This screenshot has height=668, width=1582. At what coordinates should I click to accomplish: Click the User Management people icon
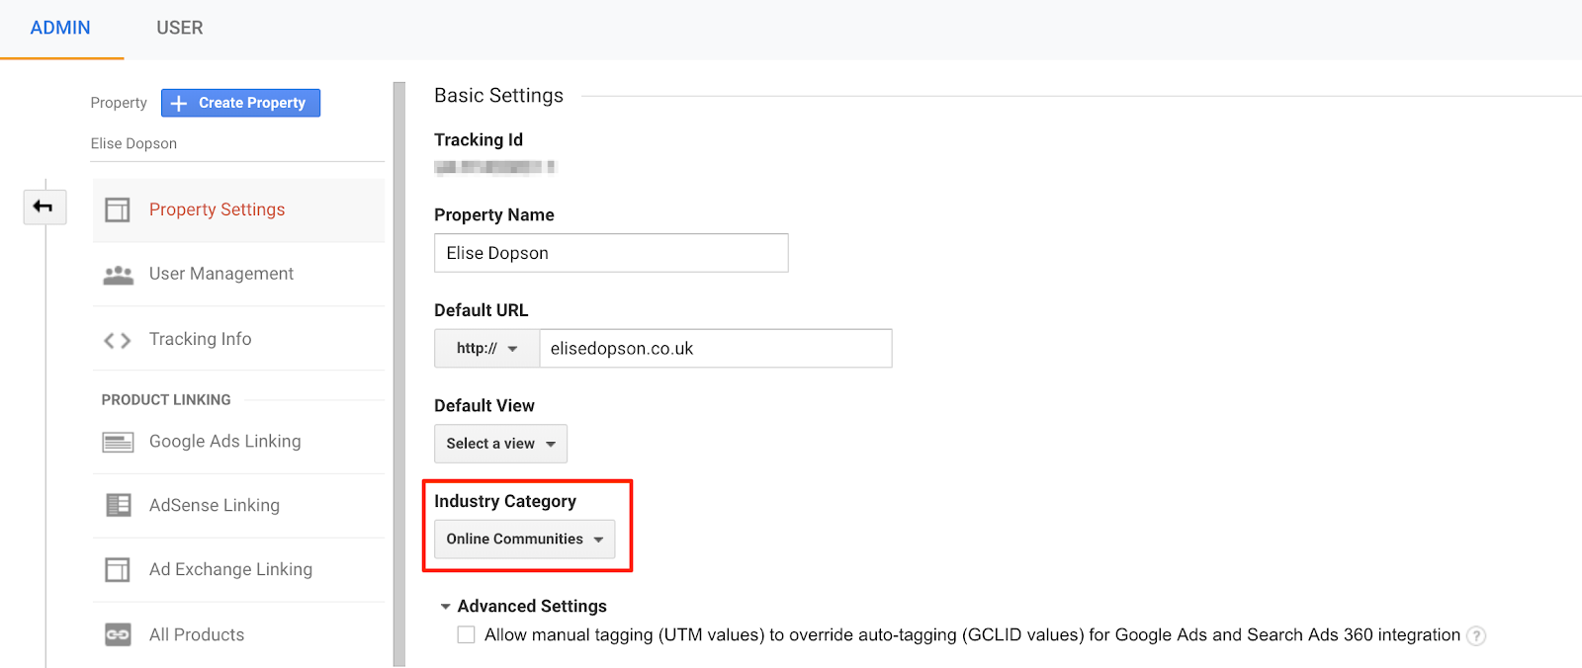tap(118, 275)
